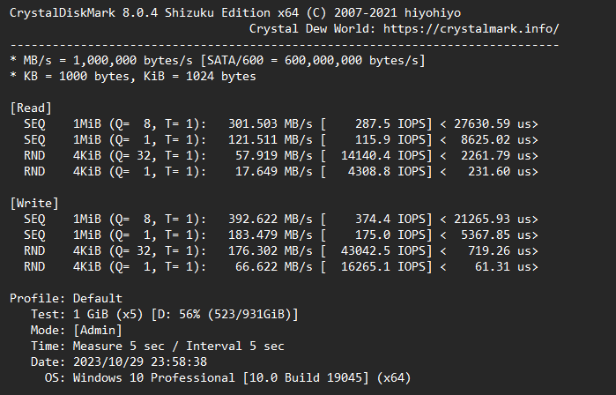
Task: Click the [Write] section header
Action: pos(34,203)
